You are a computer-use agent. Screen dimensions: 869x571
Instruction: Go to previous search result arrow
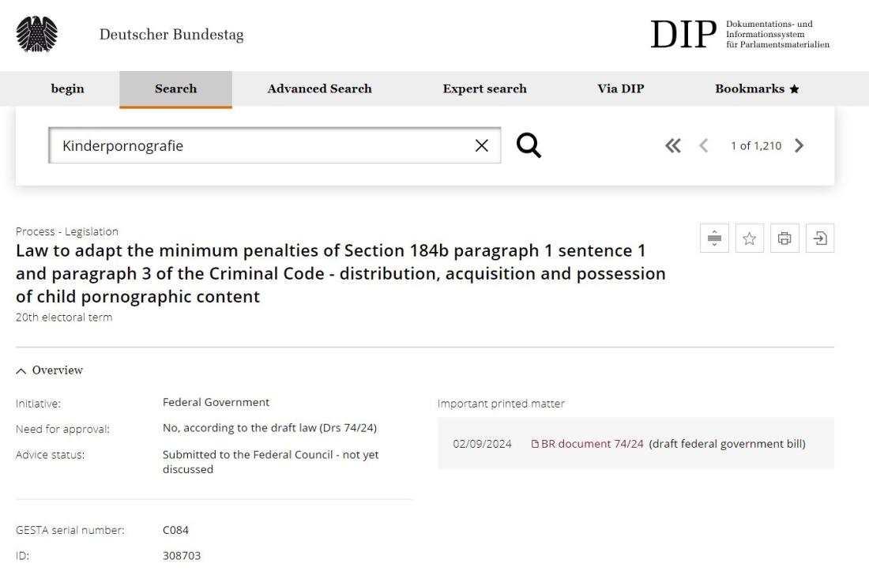[703, 145]
